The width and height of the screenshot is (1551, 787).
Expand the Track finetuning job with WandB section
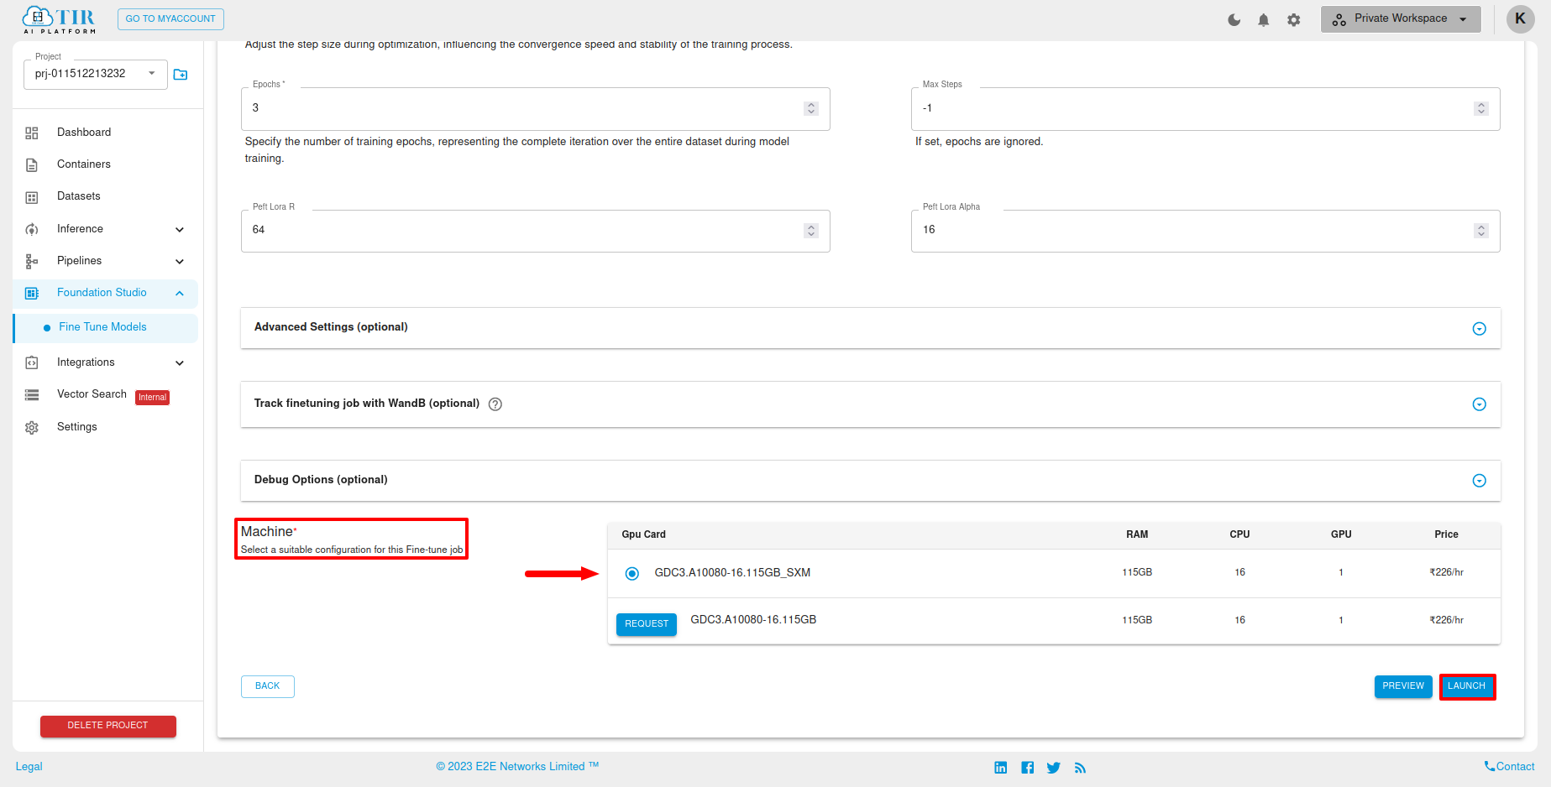coord(1480,404)
